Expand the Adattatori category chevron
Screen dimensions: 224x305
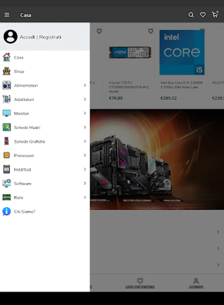85,99
